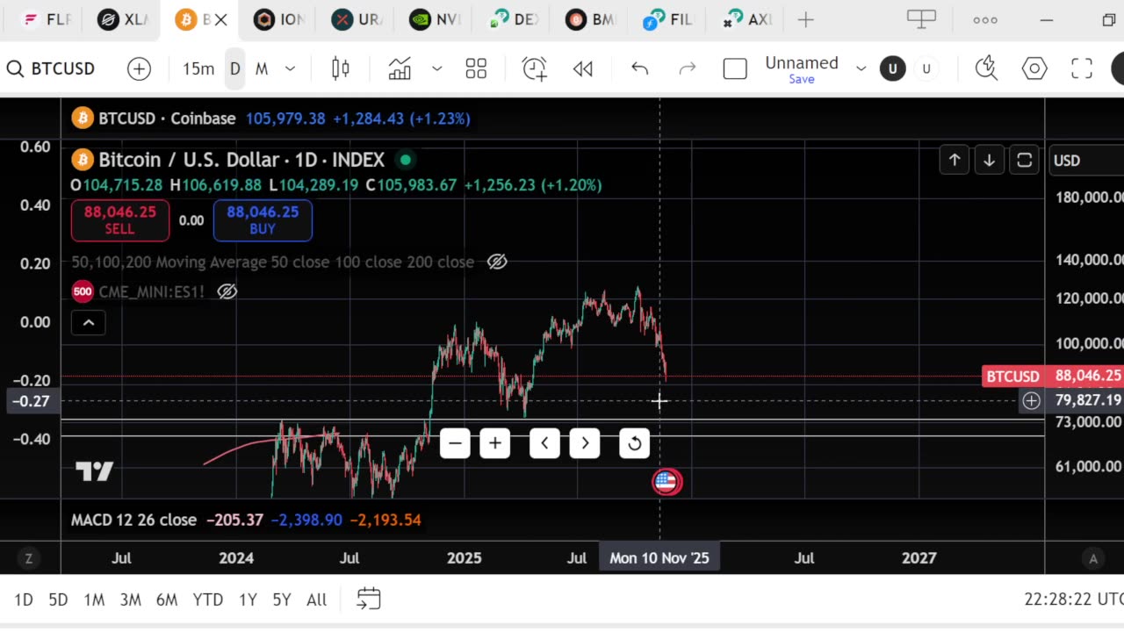Undo the last chart action

point(640,68)
